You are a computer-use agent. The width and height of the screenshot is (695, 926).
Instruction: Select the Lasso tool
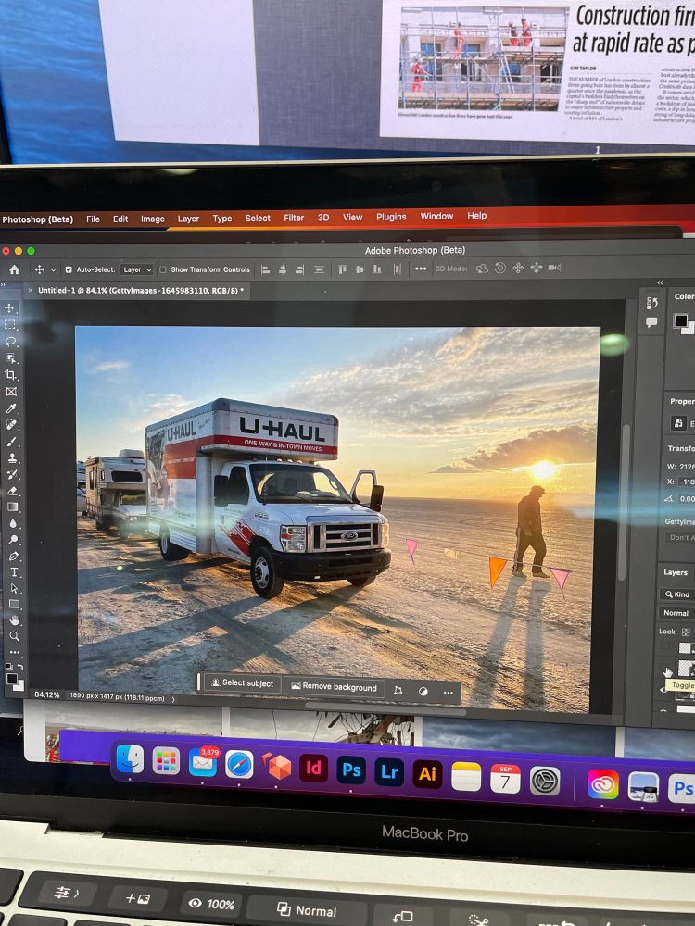click(10, 341)
